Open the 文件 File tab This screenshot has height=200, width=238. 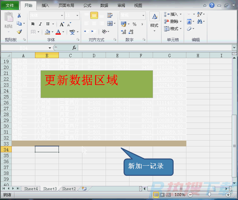pyautogui.click(x=10, y=6)
